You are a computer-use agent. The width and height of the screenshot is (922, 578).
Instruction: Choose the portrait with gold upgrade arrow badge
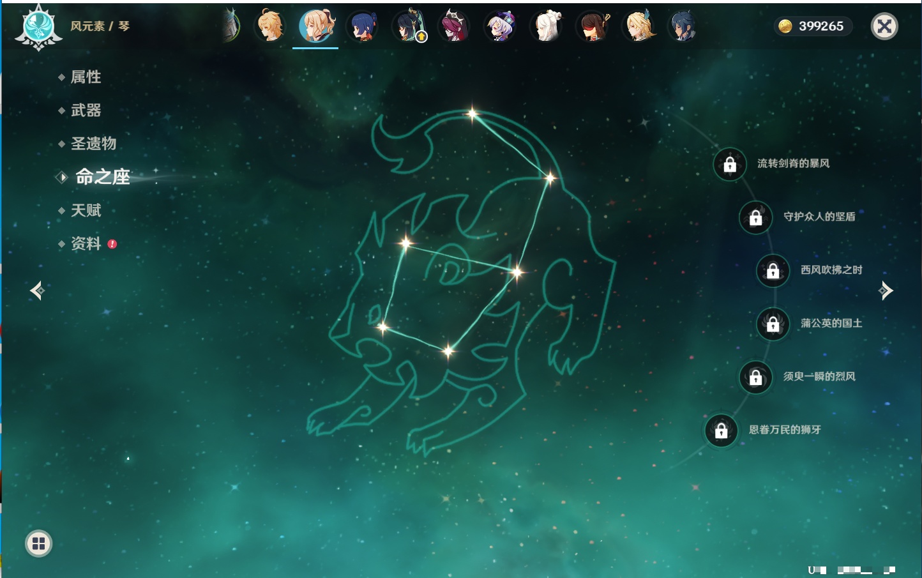(409, 26)
